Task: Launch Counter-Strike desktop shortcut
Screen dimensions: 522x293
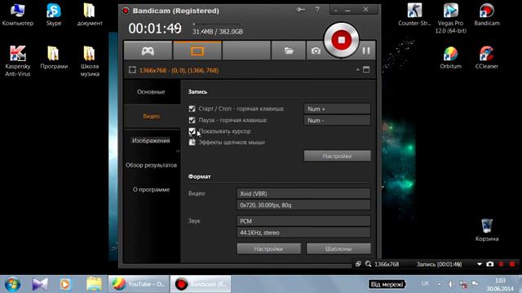Action: (414, 15)
